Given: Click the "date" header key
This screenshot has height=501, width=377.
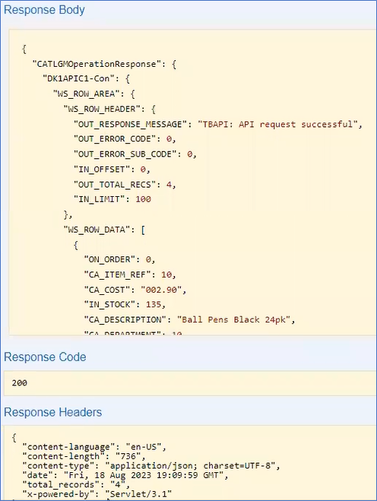Looking at the screenshot, I should point(37,475).
